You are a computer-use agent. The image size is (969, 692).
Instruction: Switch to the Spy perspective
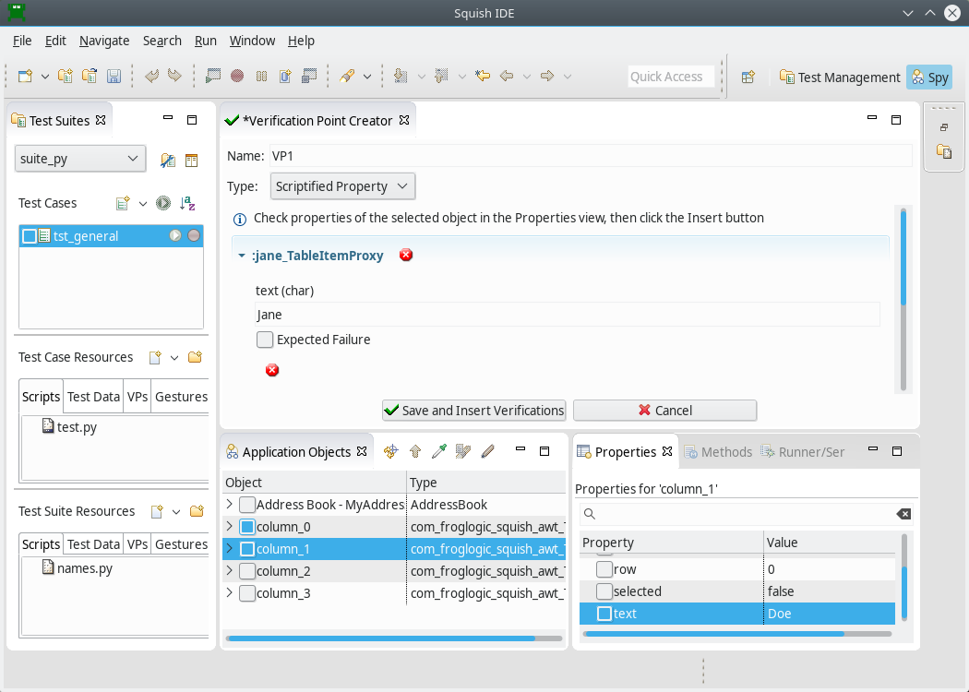pyautogui.click(x=930, y=78)
